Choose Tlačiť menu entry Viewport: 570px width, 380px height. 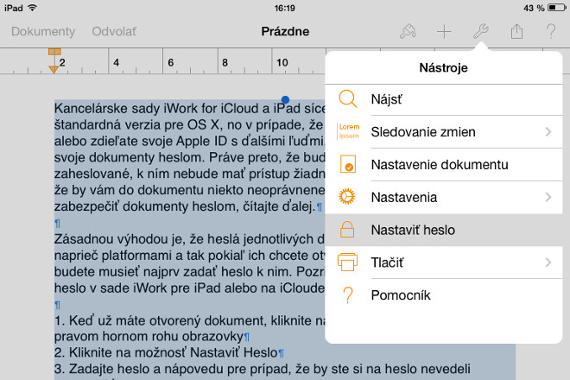444,263
